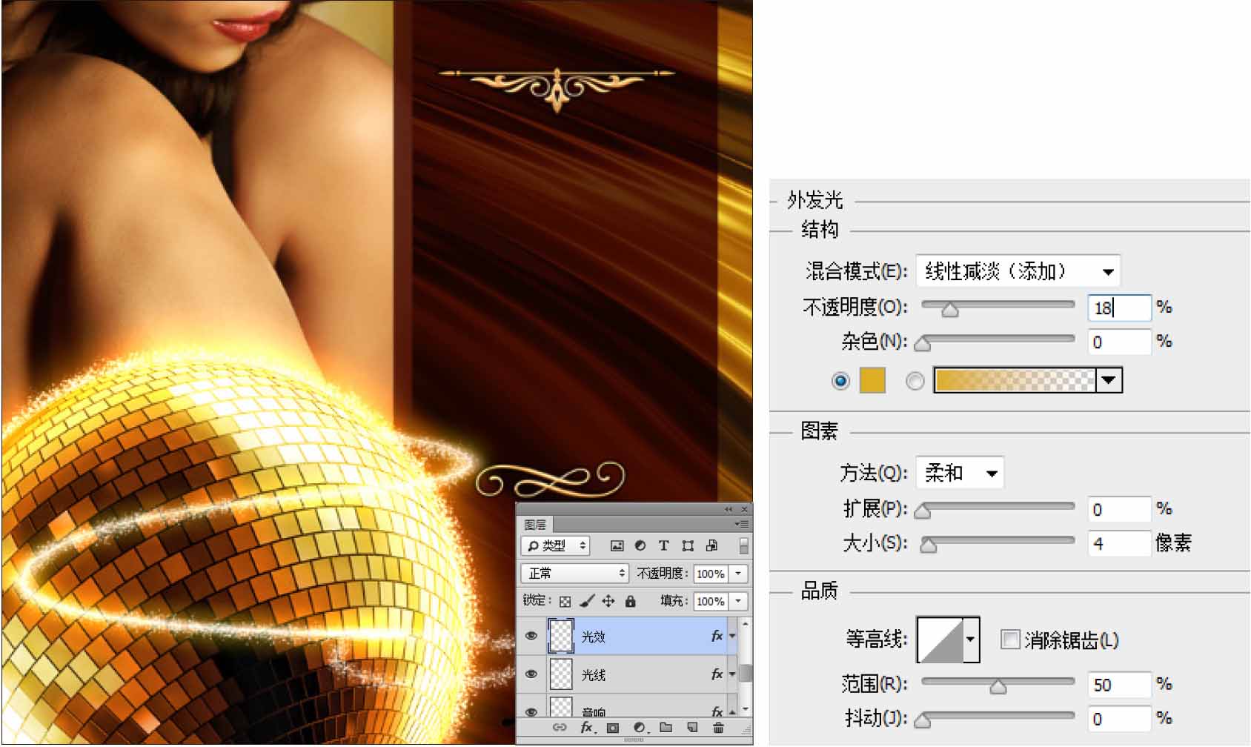The height and width of the screenshot is (747, 1251).
Task: Collapse the Layers panel with double arrows
Action: (728, 509)
